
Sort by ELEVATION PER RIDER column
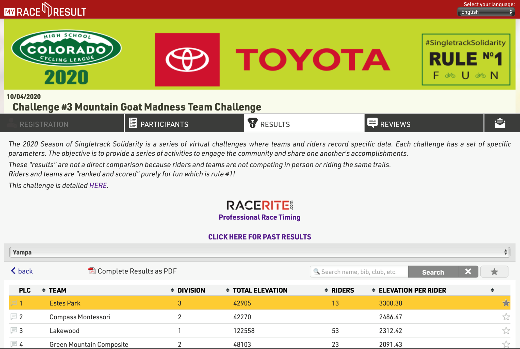412,290
